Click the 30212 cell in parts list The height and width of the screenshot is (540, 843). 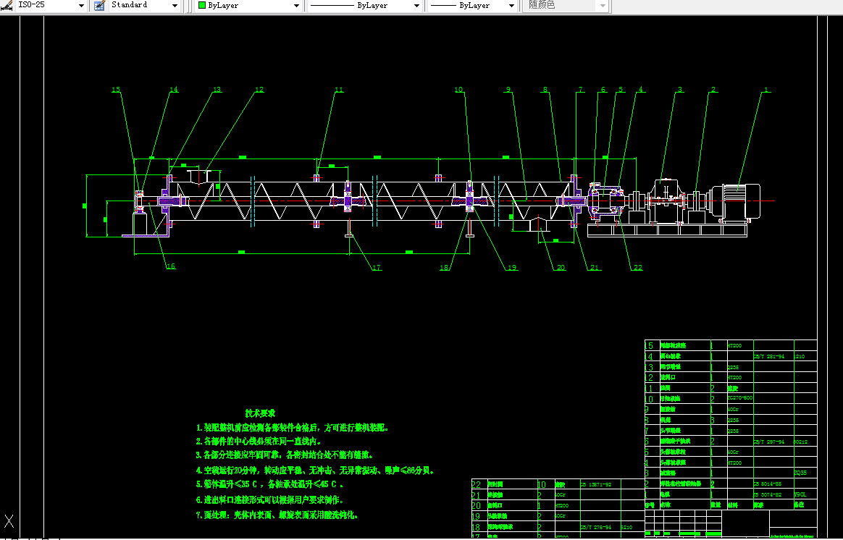click(800, 442)
